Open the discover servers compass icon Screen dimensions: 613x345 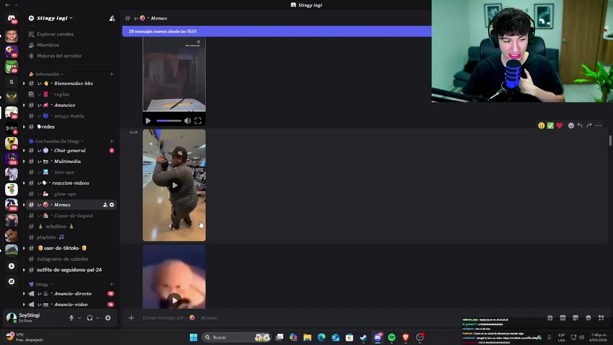[11, 281]
